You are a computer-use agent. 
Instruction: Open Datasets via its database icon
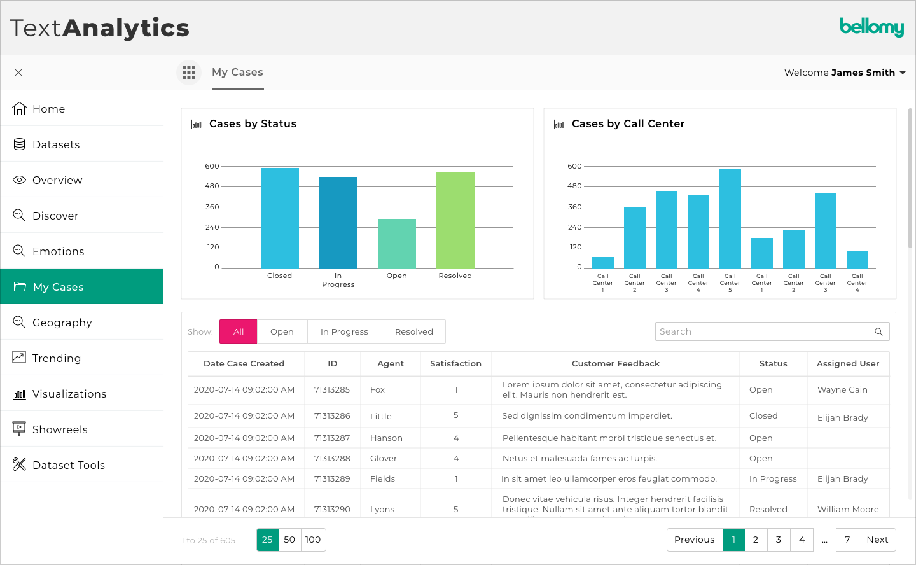(19, 144)
